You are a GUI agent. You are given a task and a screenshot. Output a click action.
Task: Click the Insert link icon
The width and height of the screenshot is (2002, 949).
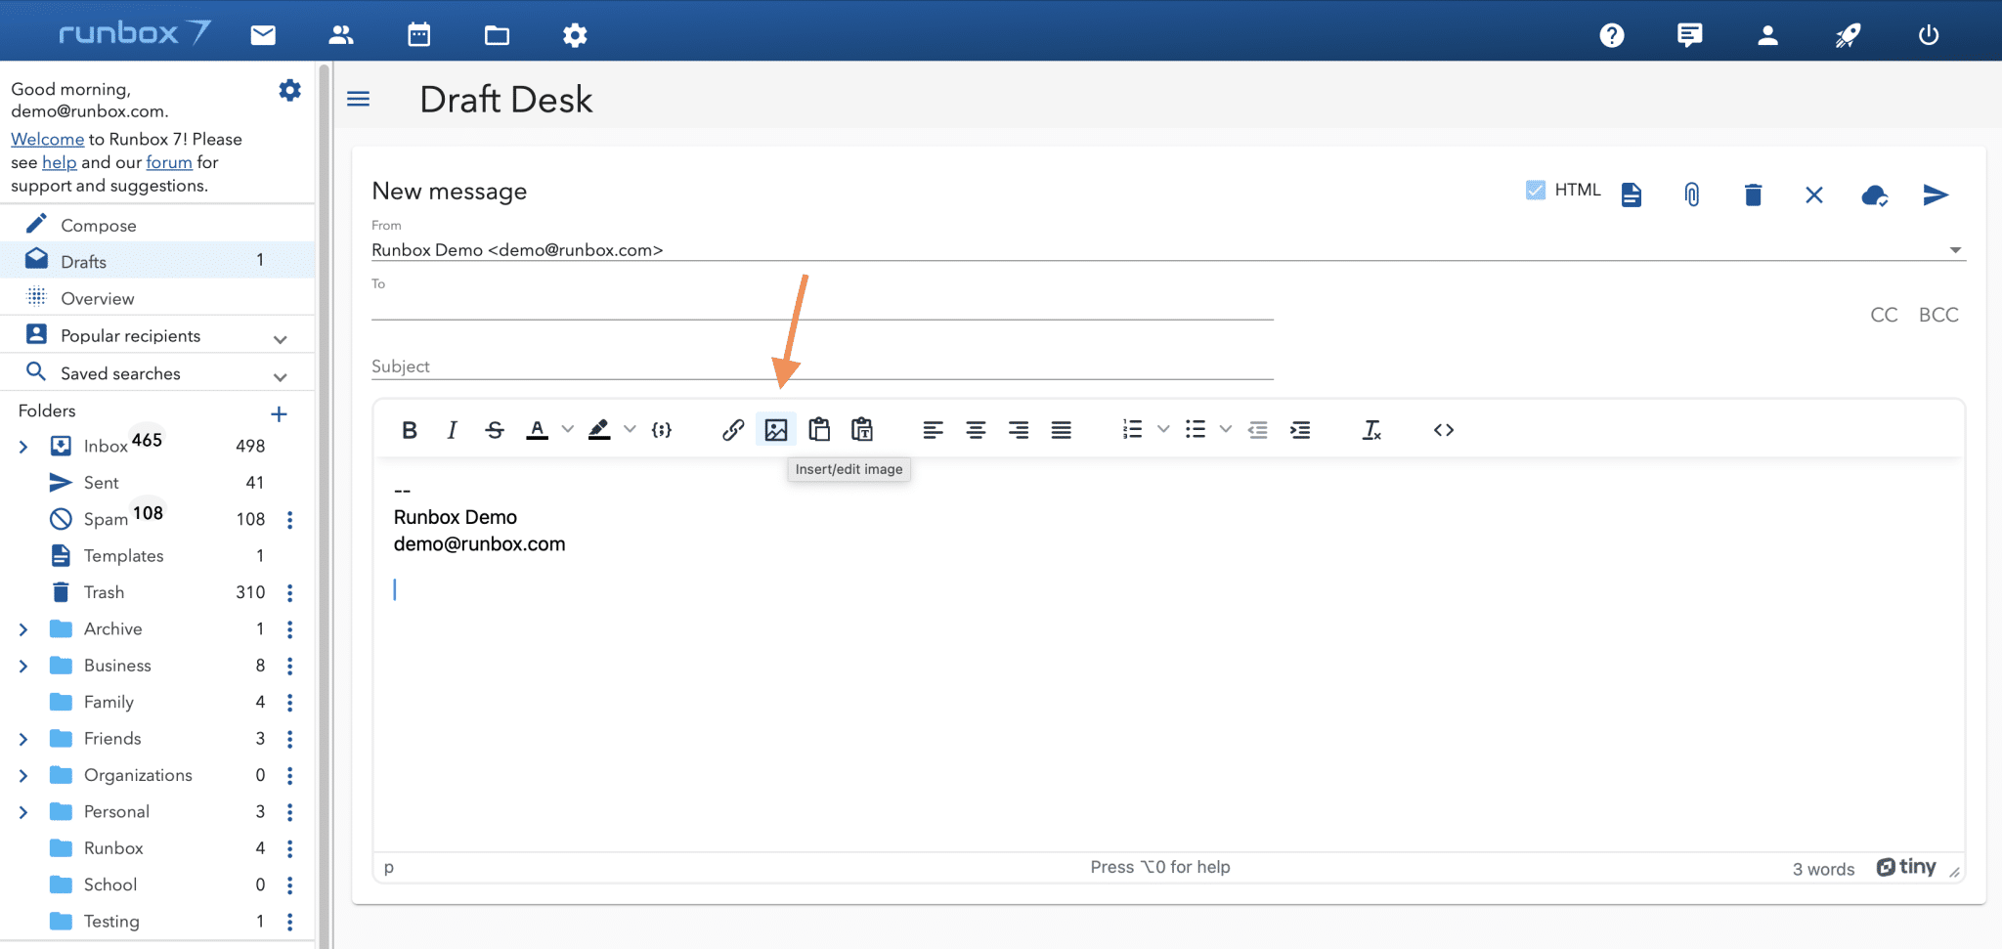(x=733, y=430)
